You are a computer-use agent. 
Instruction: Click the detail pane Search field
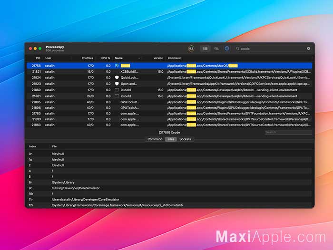click(x=288, y=132)
